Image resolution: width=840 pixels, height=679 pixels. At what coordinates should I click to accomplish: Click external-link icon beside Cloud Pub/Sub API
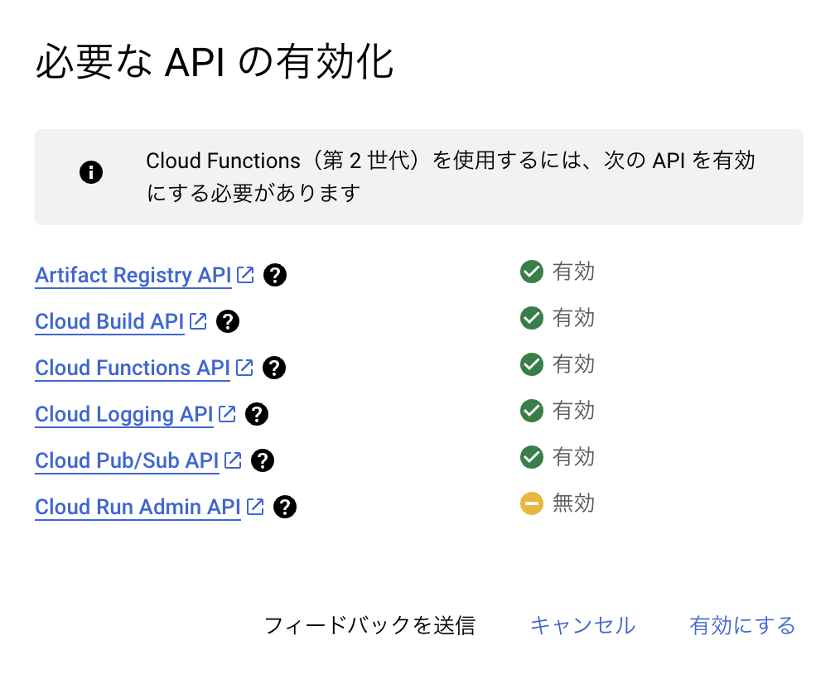(233, 460)
